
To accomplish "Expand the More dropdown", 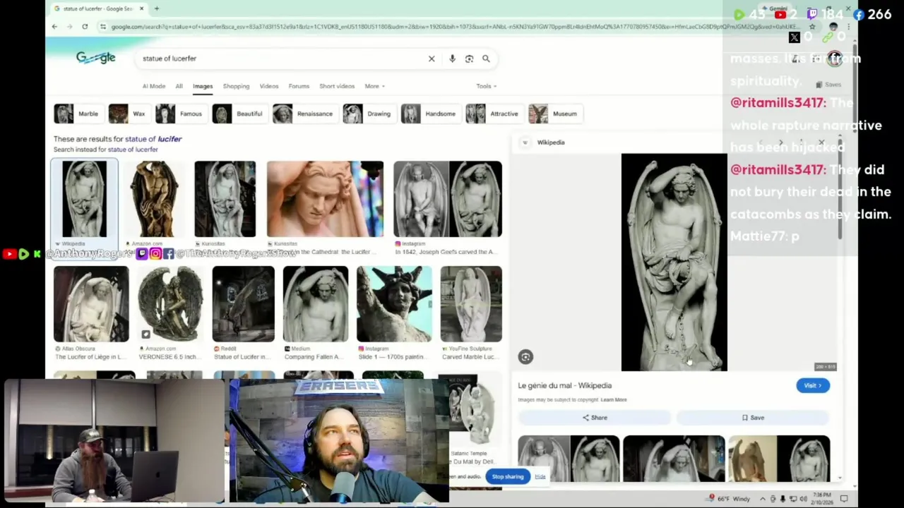I will 374,86.
